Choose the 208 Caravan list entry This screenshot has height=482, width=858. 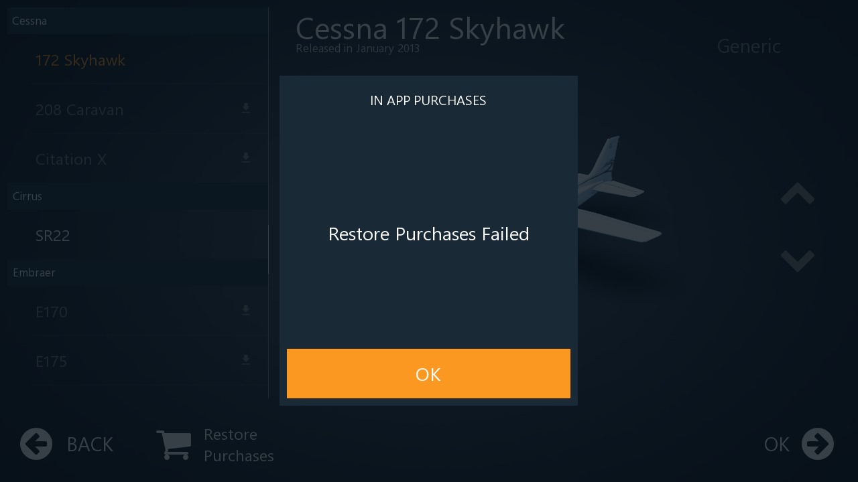[x=80, y=110]
